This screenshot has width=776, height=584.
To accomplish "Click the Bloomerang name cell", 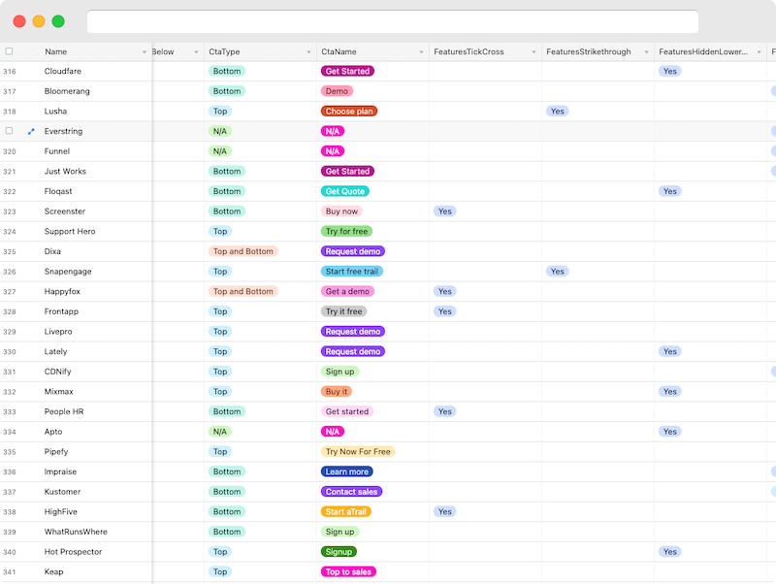I will [x=67, y=91].
